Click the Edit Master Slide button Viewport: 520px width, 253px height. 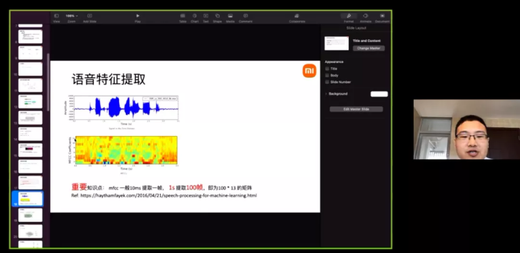click(x=356, y=109)
